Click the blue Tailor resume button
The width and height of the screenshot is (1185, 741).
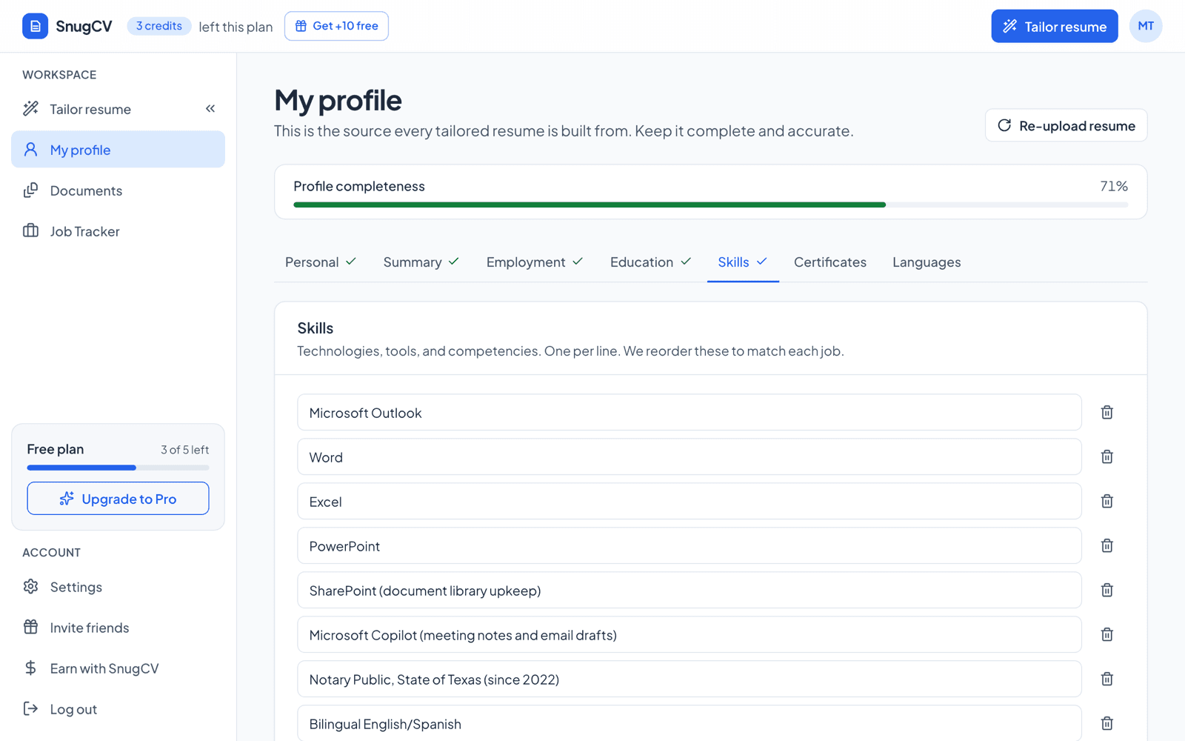[x=1054, y=26]
